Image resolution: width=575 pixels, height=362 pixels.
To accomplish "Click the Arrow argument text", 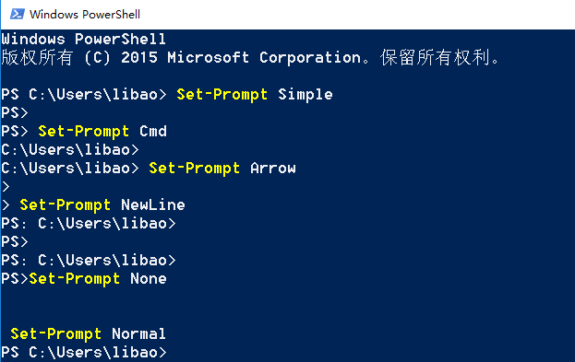I will click(x=273, y=168).
